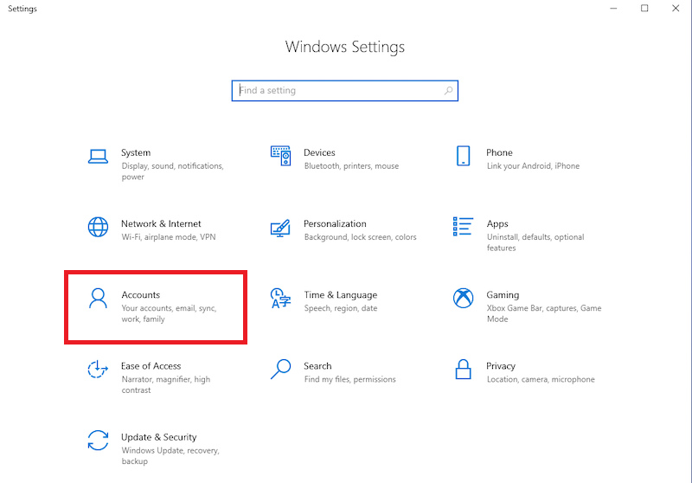Viewport: 692px width, 483px height.
Task: Go to the Gaming settings label
Action: click(503, 295)
